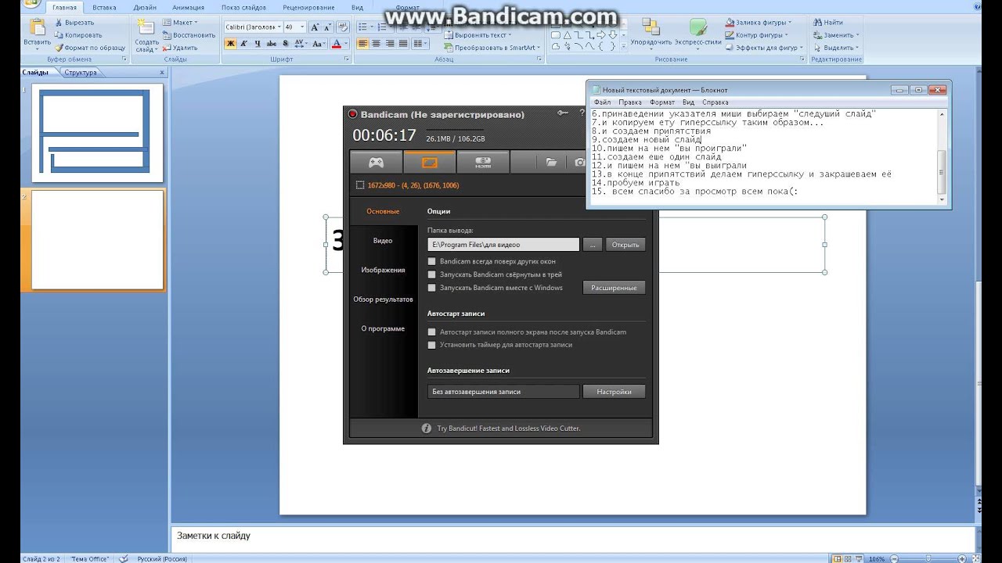Clear all formatting eraser icon
This screenshot has height=563, width=1002.
coord(342,27)
